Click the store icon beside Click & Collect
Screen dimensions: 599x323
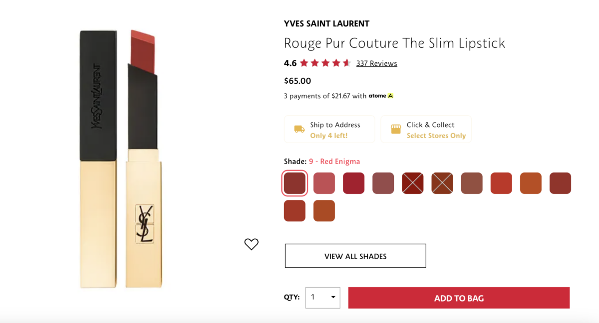[x=395, y=129]
